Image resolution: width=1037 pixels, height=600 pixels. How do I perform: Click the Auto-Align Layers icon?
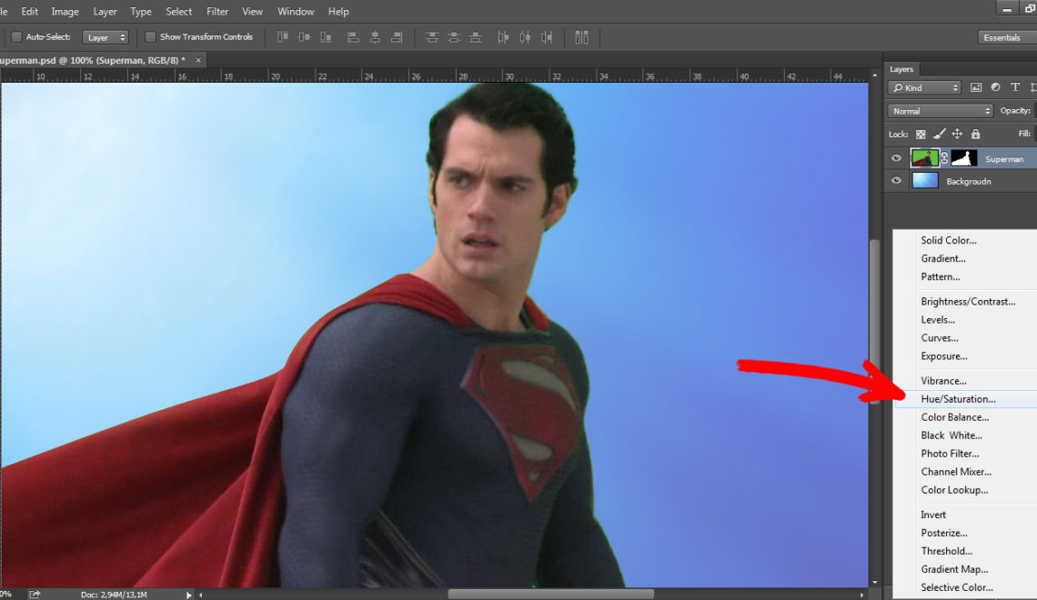[581, 37]
